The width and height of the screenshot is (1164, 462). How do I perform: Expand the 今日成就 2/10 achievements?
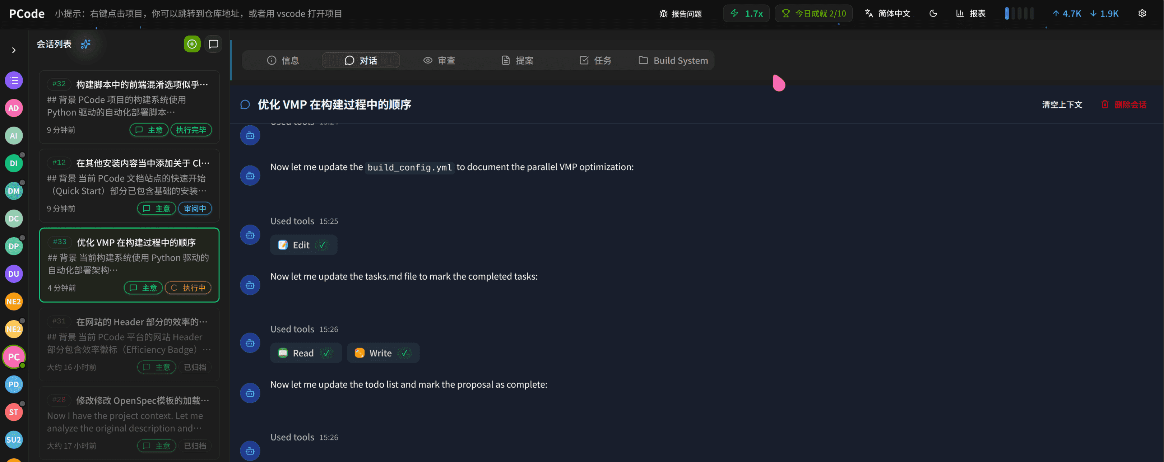click(813, 13)
